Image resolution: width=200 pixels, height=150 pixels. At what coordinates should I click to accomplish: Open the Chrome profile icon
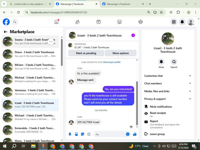tap(188, 12)
